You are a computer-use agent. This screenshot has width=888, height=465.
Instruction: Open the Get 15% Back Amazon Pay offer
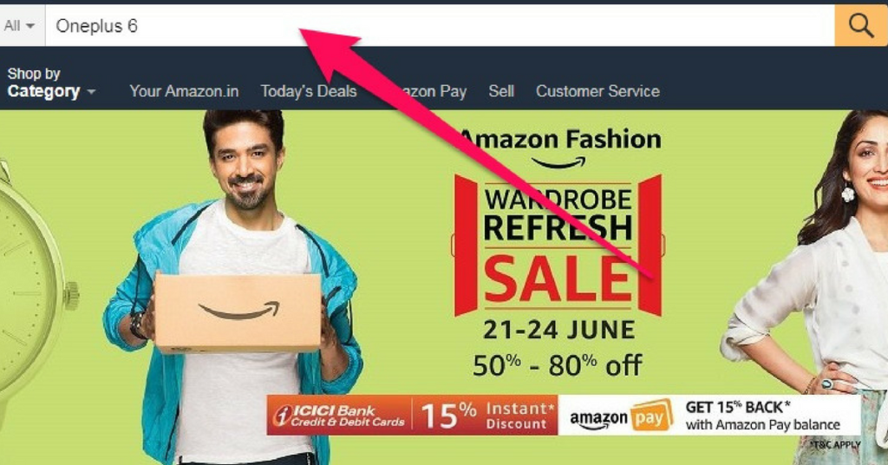pos(763,416)
